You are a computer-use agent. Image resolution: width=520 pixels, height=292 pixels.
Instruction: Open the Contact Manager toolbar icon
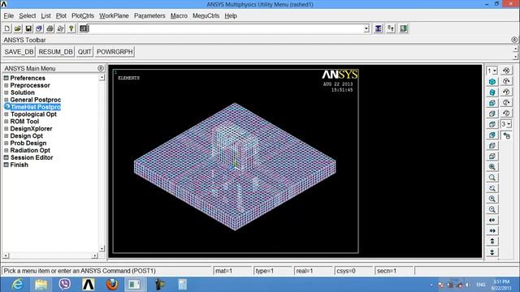click(x=404, y=28)
